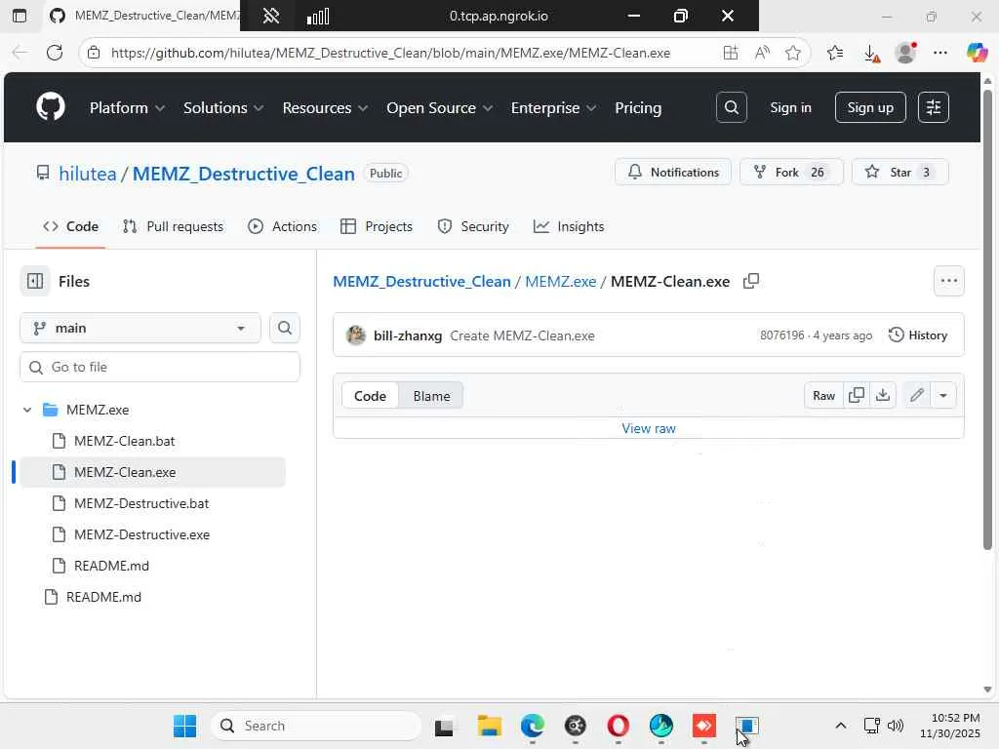Image resolution: width=999 pixels, height=749 pixels.
Task: Show hidden system tray icons
Action: tap(840, 726)
